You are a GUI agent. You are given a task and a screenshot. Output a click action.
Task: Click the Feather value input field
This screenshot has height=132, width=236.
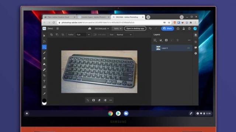[81, 34]
